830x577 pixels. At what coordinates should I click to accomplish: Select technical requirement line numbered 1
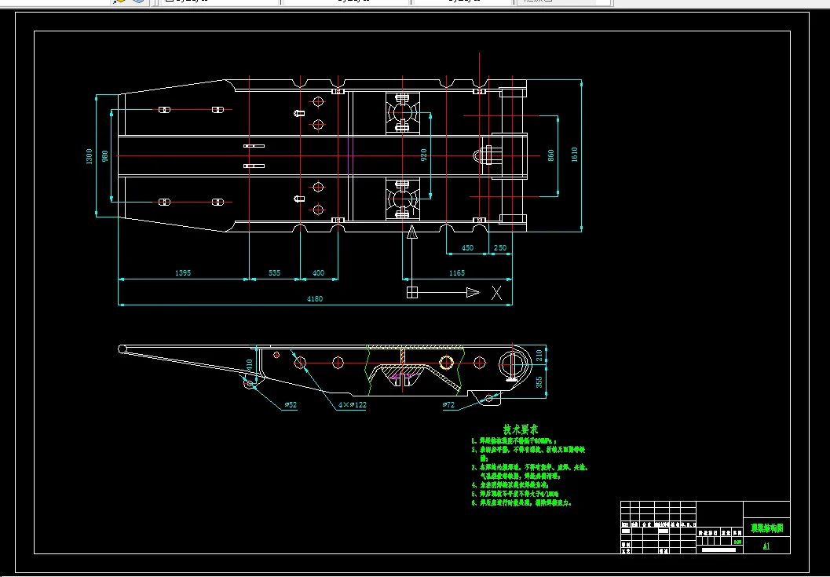point(514,440)
